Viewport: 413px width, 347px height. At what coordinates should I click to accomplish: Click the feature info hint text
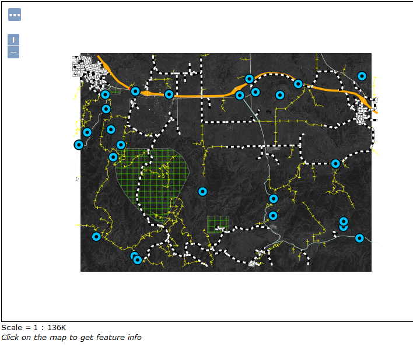(x=71, y=337)
